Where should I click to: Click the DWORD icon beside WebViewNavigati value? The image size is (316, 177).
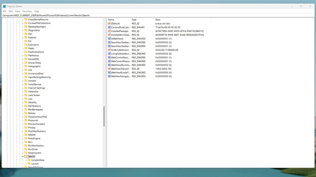(109, 76)
